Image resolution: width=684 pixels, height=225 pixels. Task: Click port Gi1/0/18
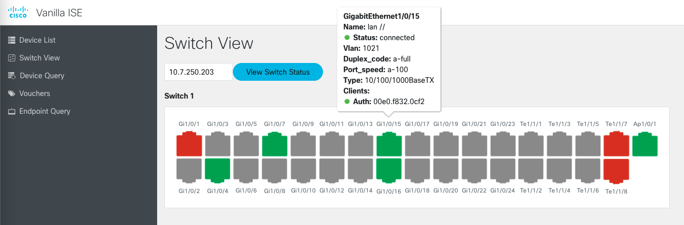pos(418,171)
